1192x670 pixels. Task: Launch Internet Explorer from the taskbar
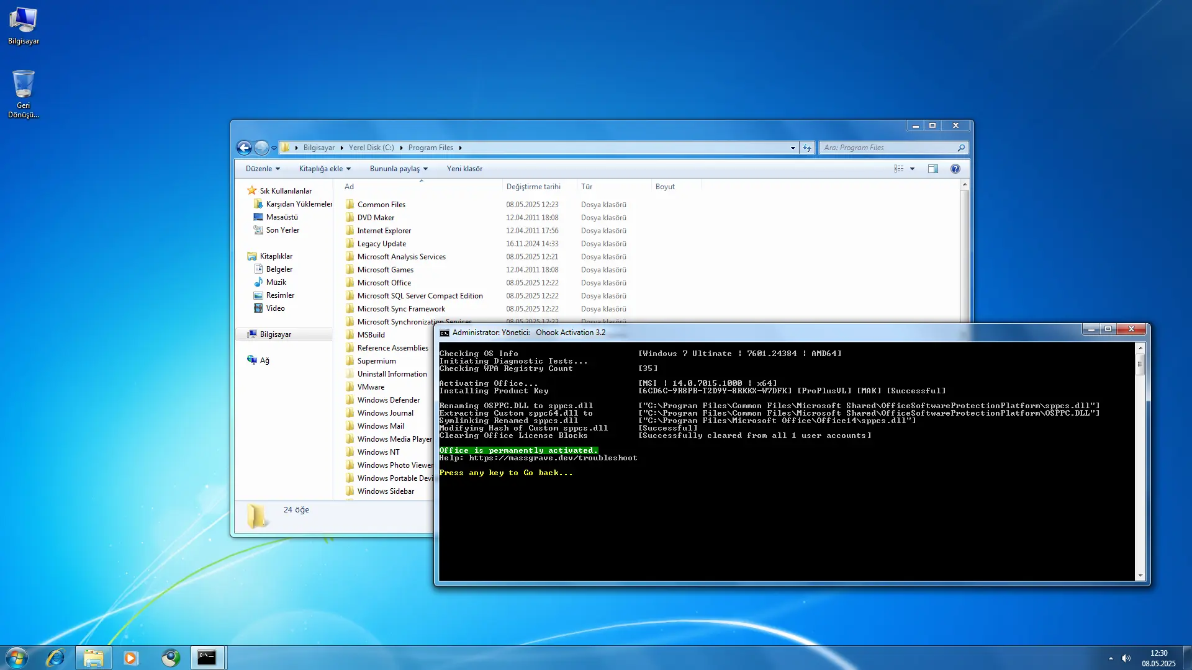(x=55, y=658)
